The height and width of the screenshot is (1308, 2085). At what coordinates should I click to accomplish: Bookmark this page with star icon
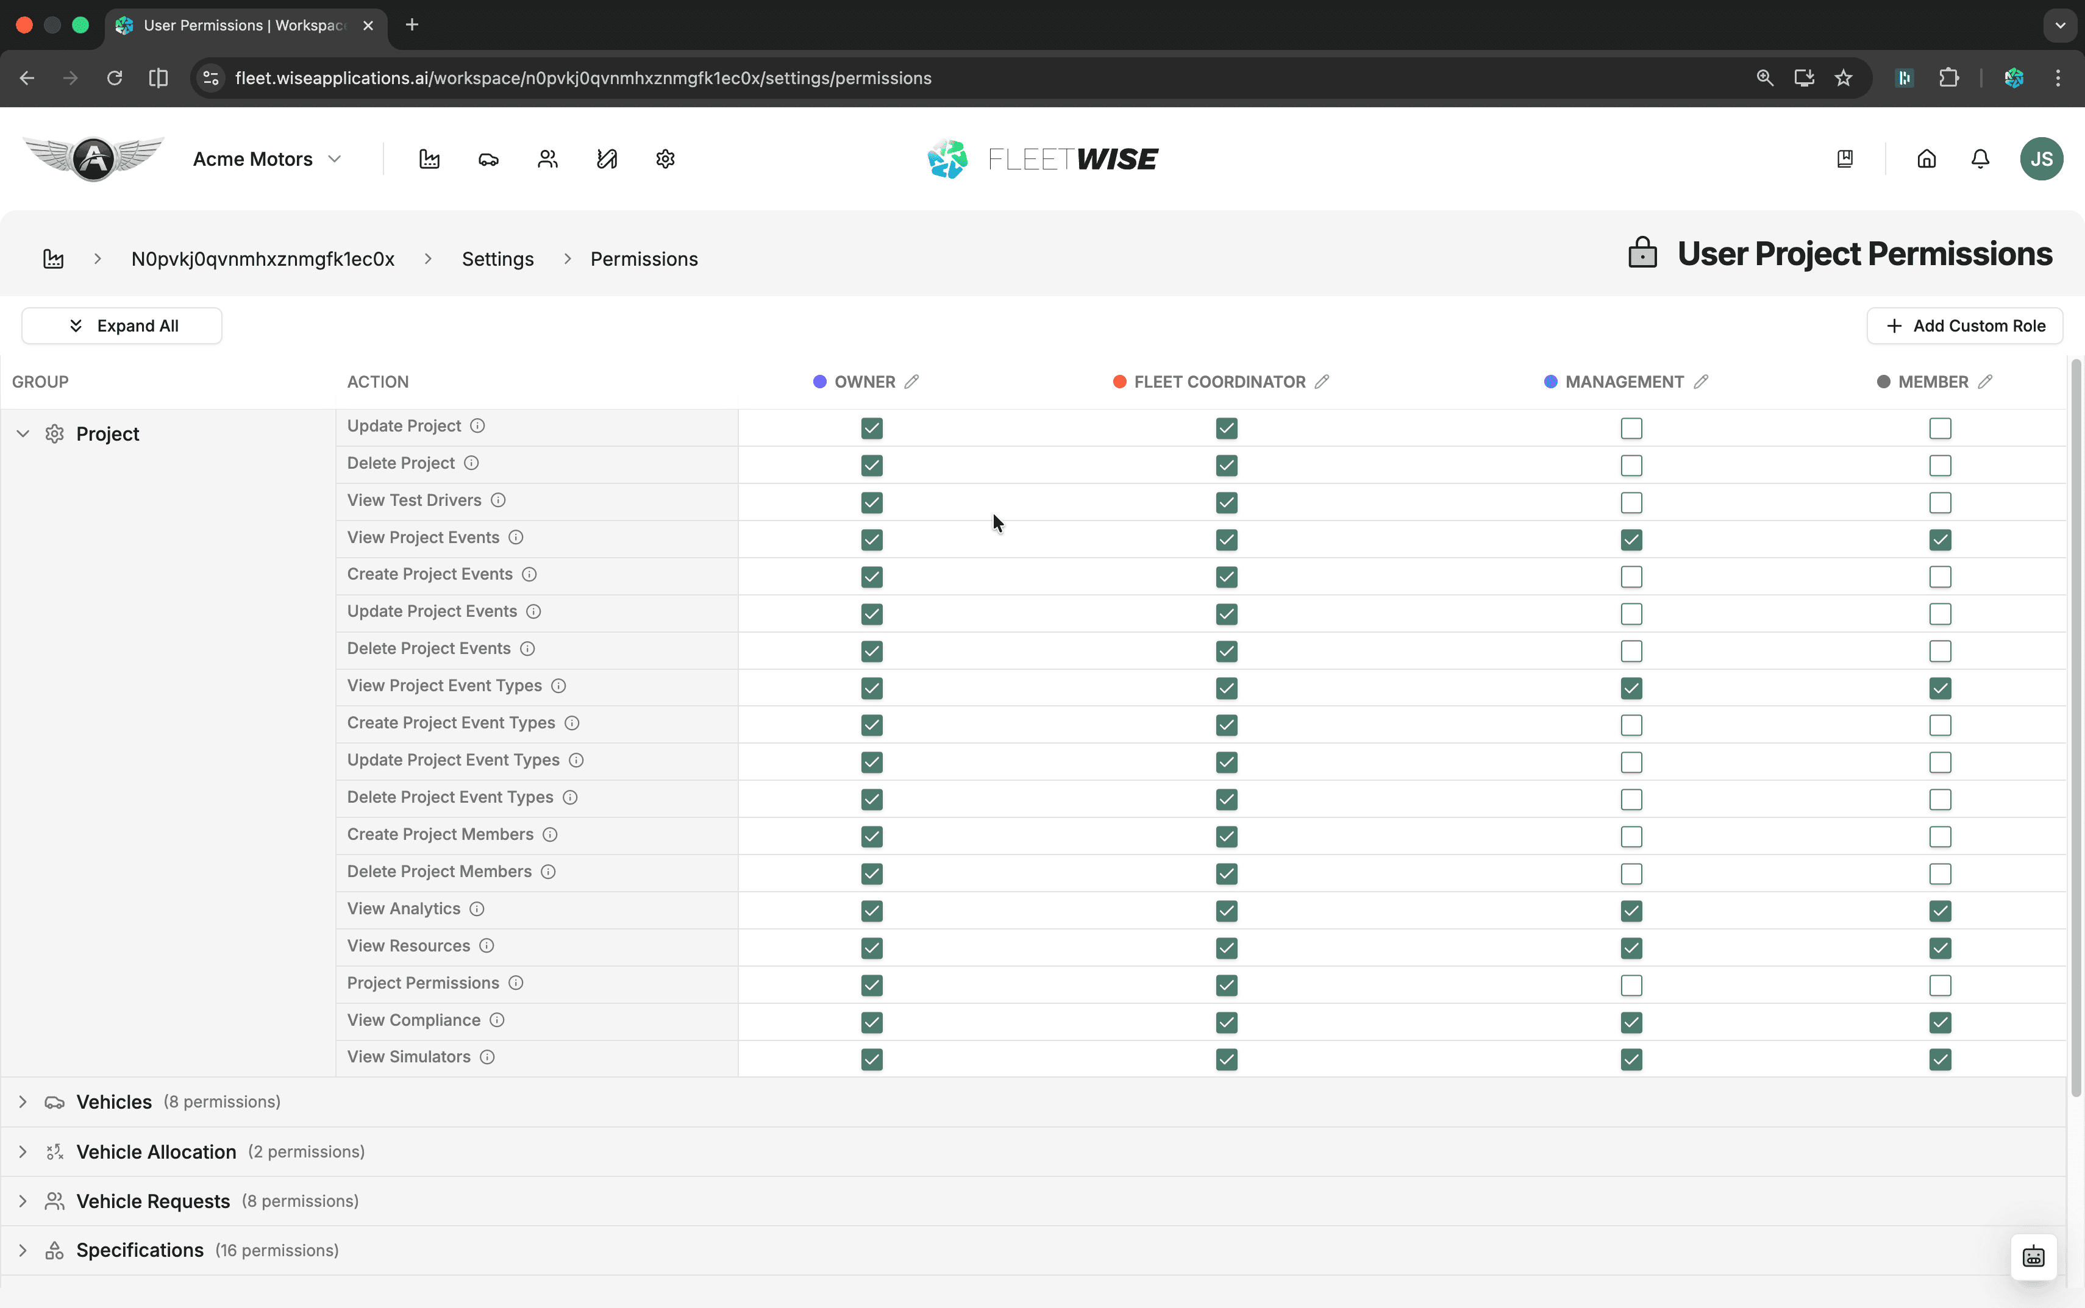click(x=1844, y=78)
